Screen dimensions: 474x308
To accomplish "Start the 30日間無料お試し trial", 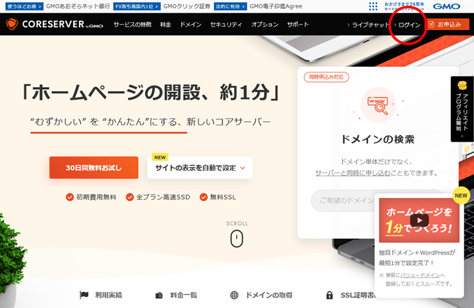I will coord(93,167).
